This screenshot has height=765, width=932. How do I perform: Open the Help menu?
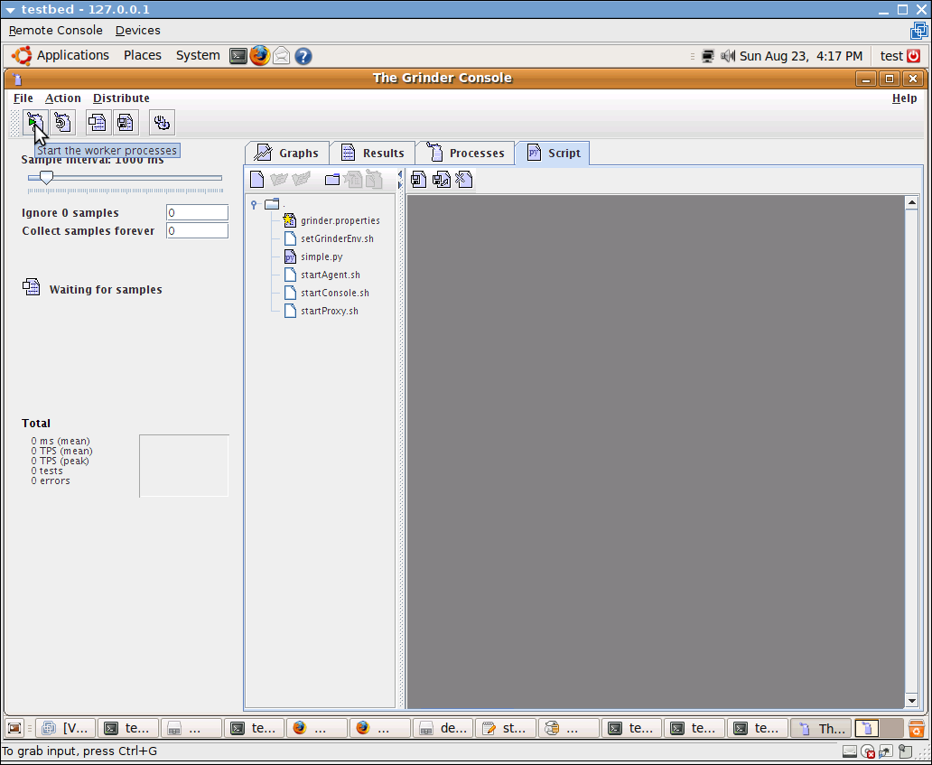904,98
